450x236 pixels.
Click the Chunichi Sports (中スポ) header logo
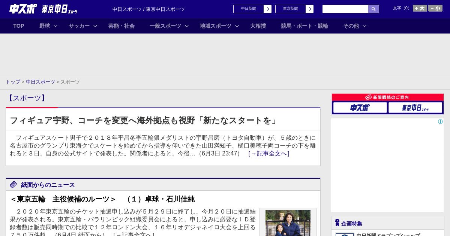click(23, 9)
